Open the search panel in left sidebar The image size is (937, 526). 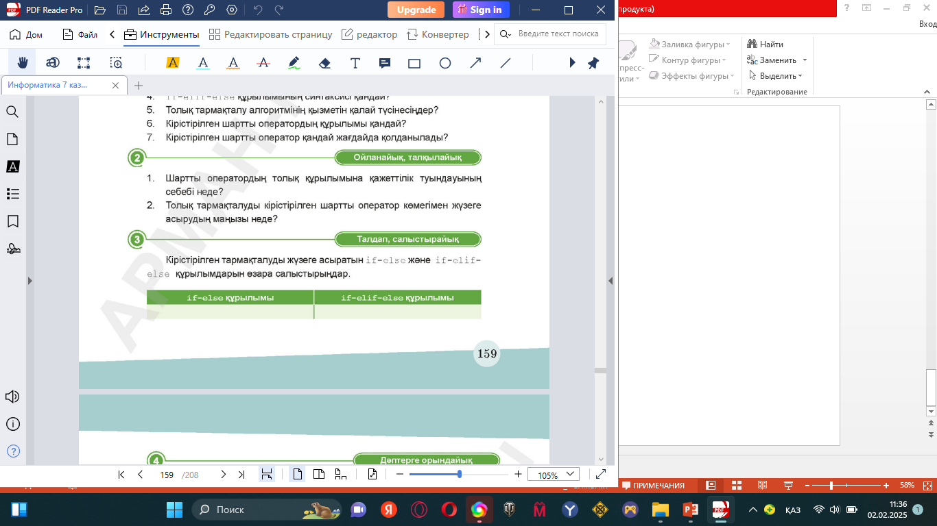coord(12,112)
